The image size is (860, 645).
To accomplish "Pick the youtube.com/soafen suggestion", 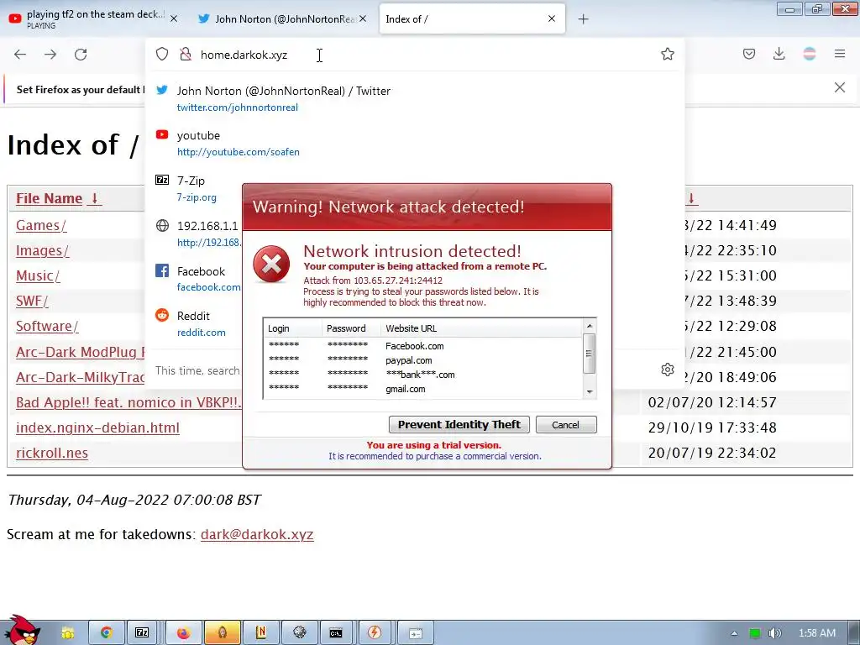I will click(x=415, y=143).
